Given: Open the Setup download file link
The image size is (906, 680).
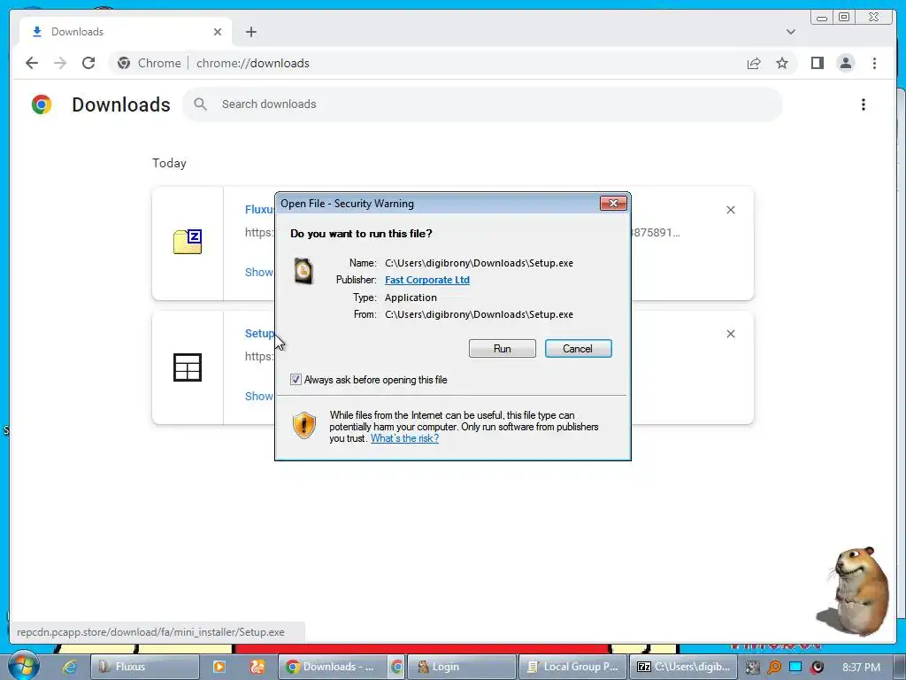Looking at the screenshot, I should 259,334.
